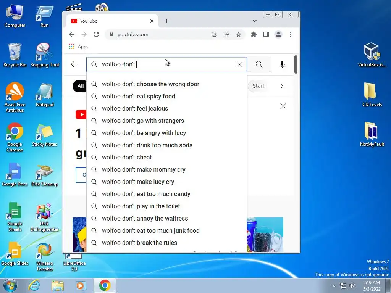The width and height of the screenshot is (391, 293).
Task: Choose suggestion 'wolfoo don't be angry with lucy'
Action: pos(167,133)
